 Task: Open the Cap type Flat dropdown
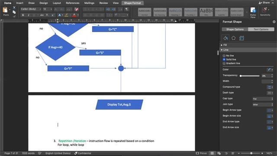point(263,99)
